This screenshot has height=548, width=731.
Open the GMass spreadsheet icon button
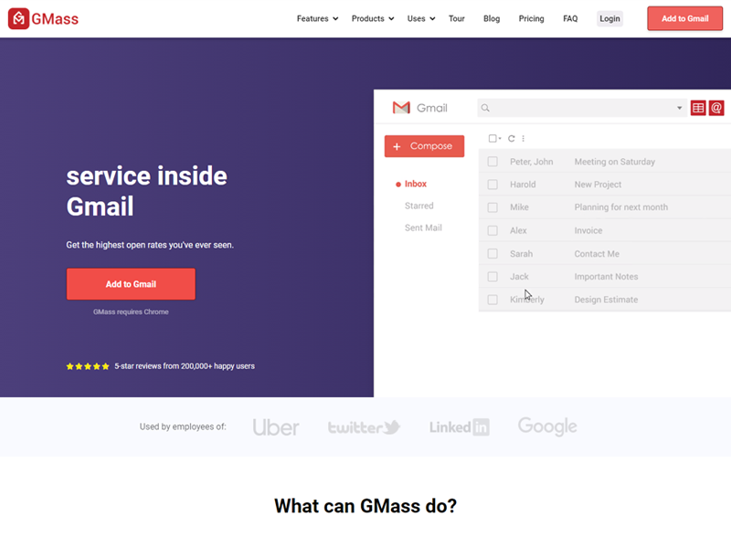(698, 108)
